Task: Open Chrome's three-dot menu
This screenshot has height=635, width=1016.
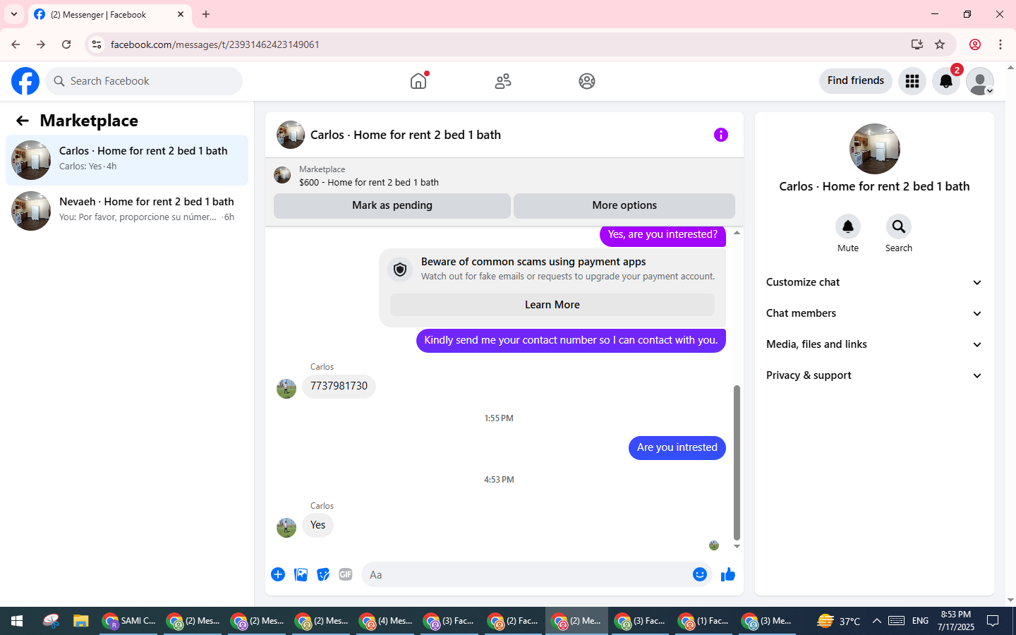Action: pos(1000,44)
